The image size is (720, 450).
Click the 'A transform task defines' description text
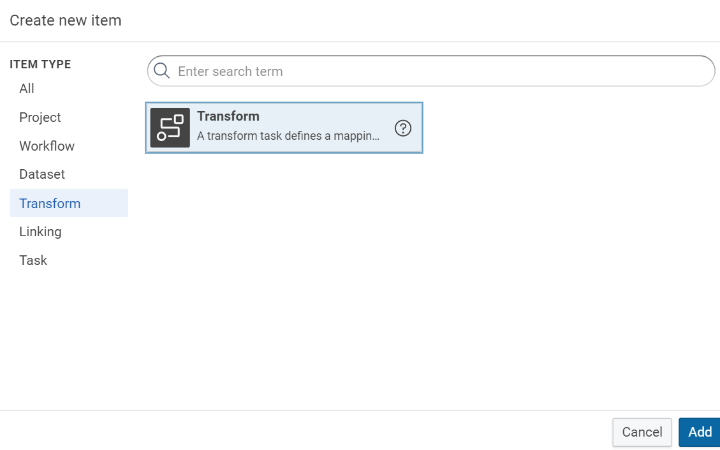(x=288, y=136)
